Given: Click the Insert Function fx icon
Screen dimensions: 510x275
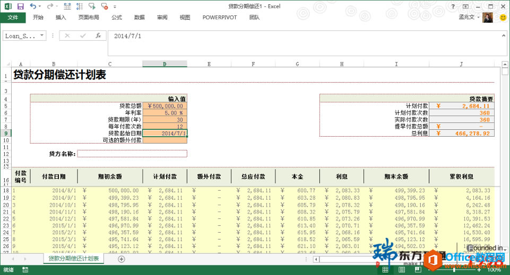Looking at the screenshot, I should click(98, 36).
